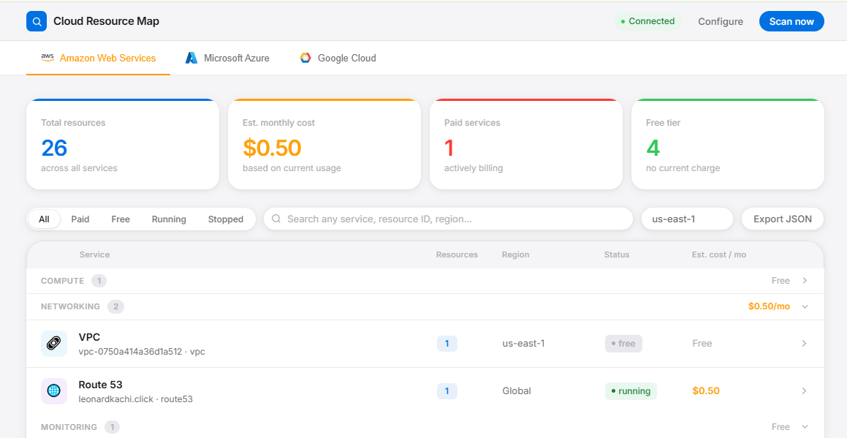The image size is (847, 438).
Task: Switch to the Microsoft Azure tab
Action: (236, 58)
